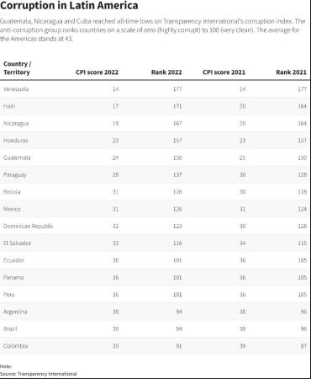Click the Rank 2022 column header

tap(166, 72)
